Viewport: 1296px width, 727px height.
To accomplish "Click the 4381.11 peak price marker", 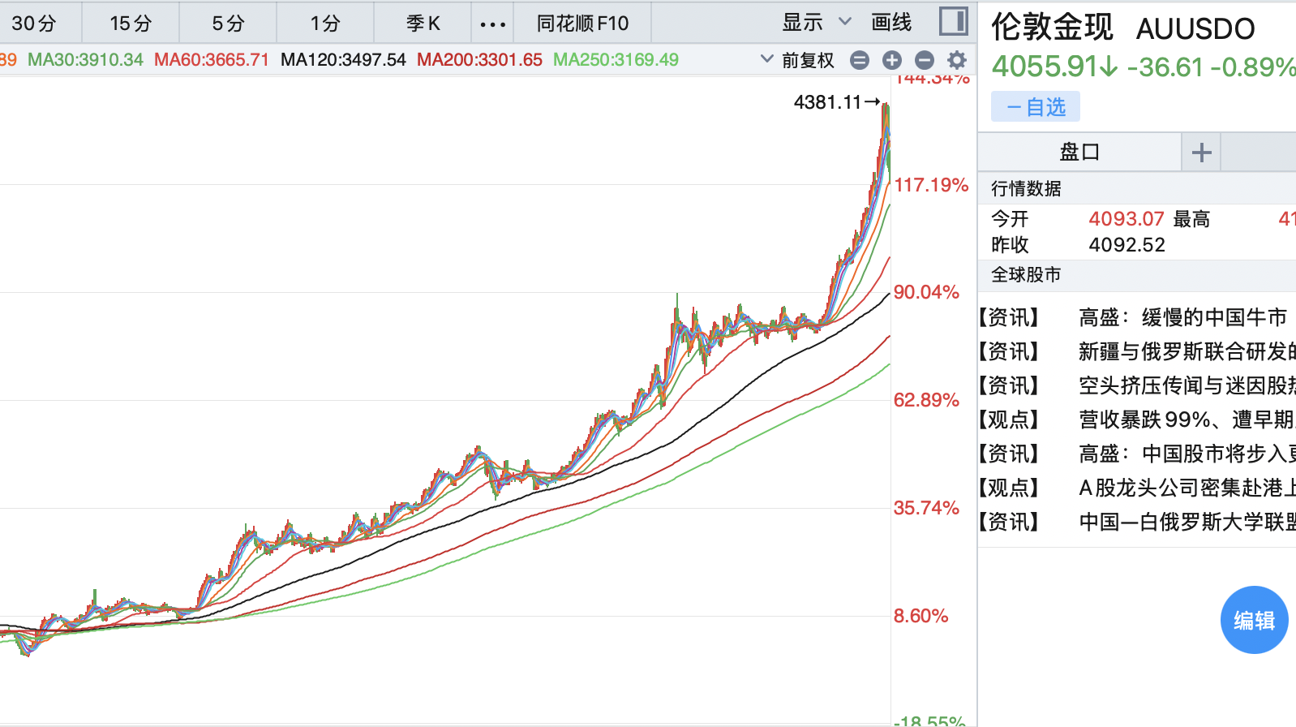I will point(827,102).
